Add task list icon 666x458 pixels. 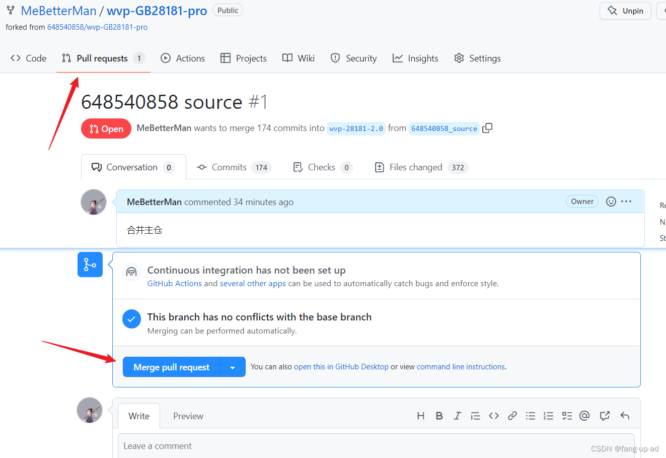point(567,416)
